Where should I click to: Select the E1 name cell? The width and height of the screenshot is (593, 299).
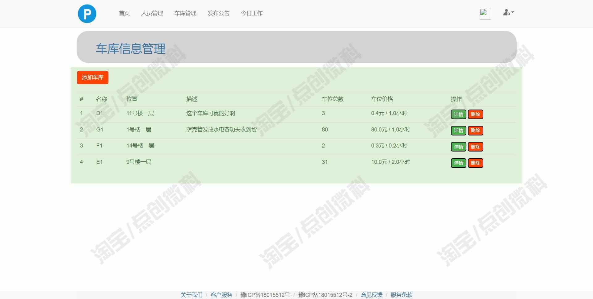(99, 162)
